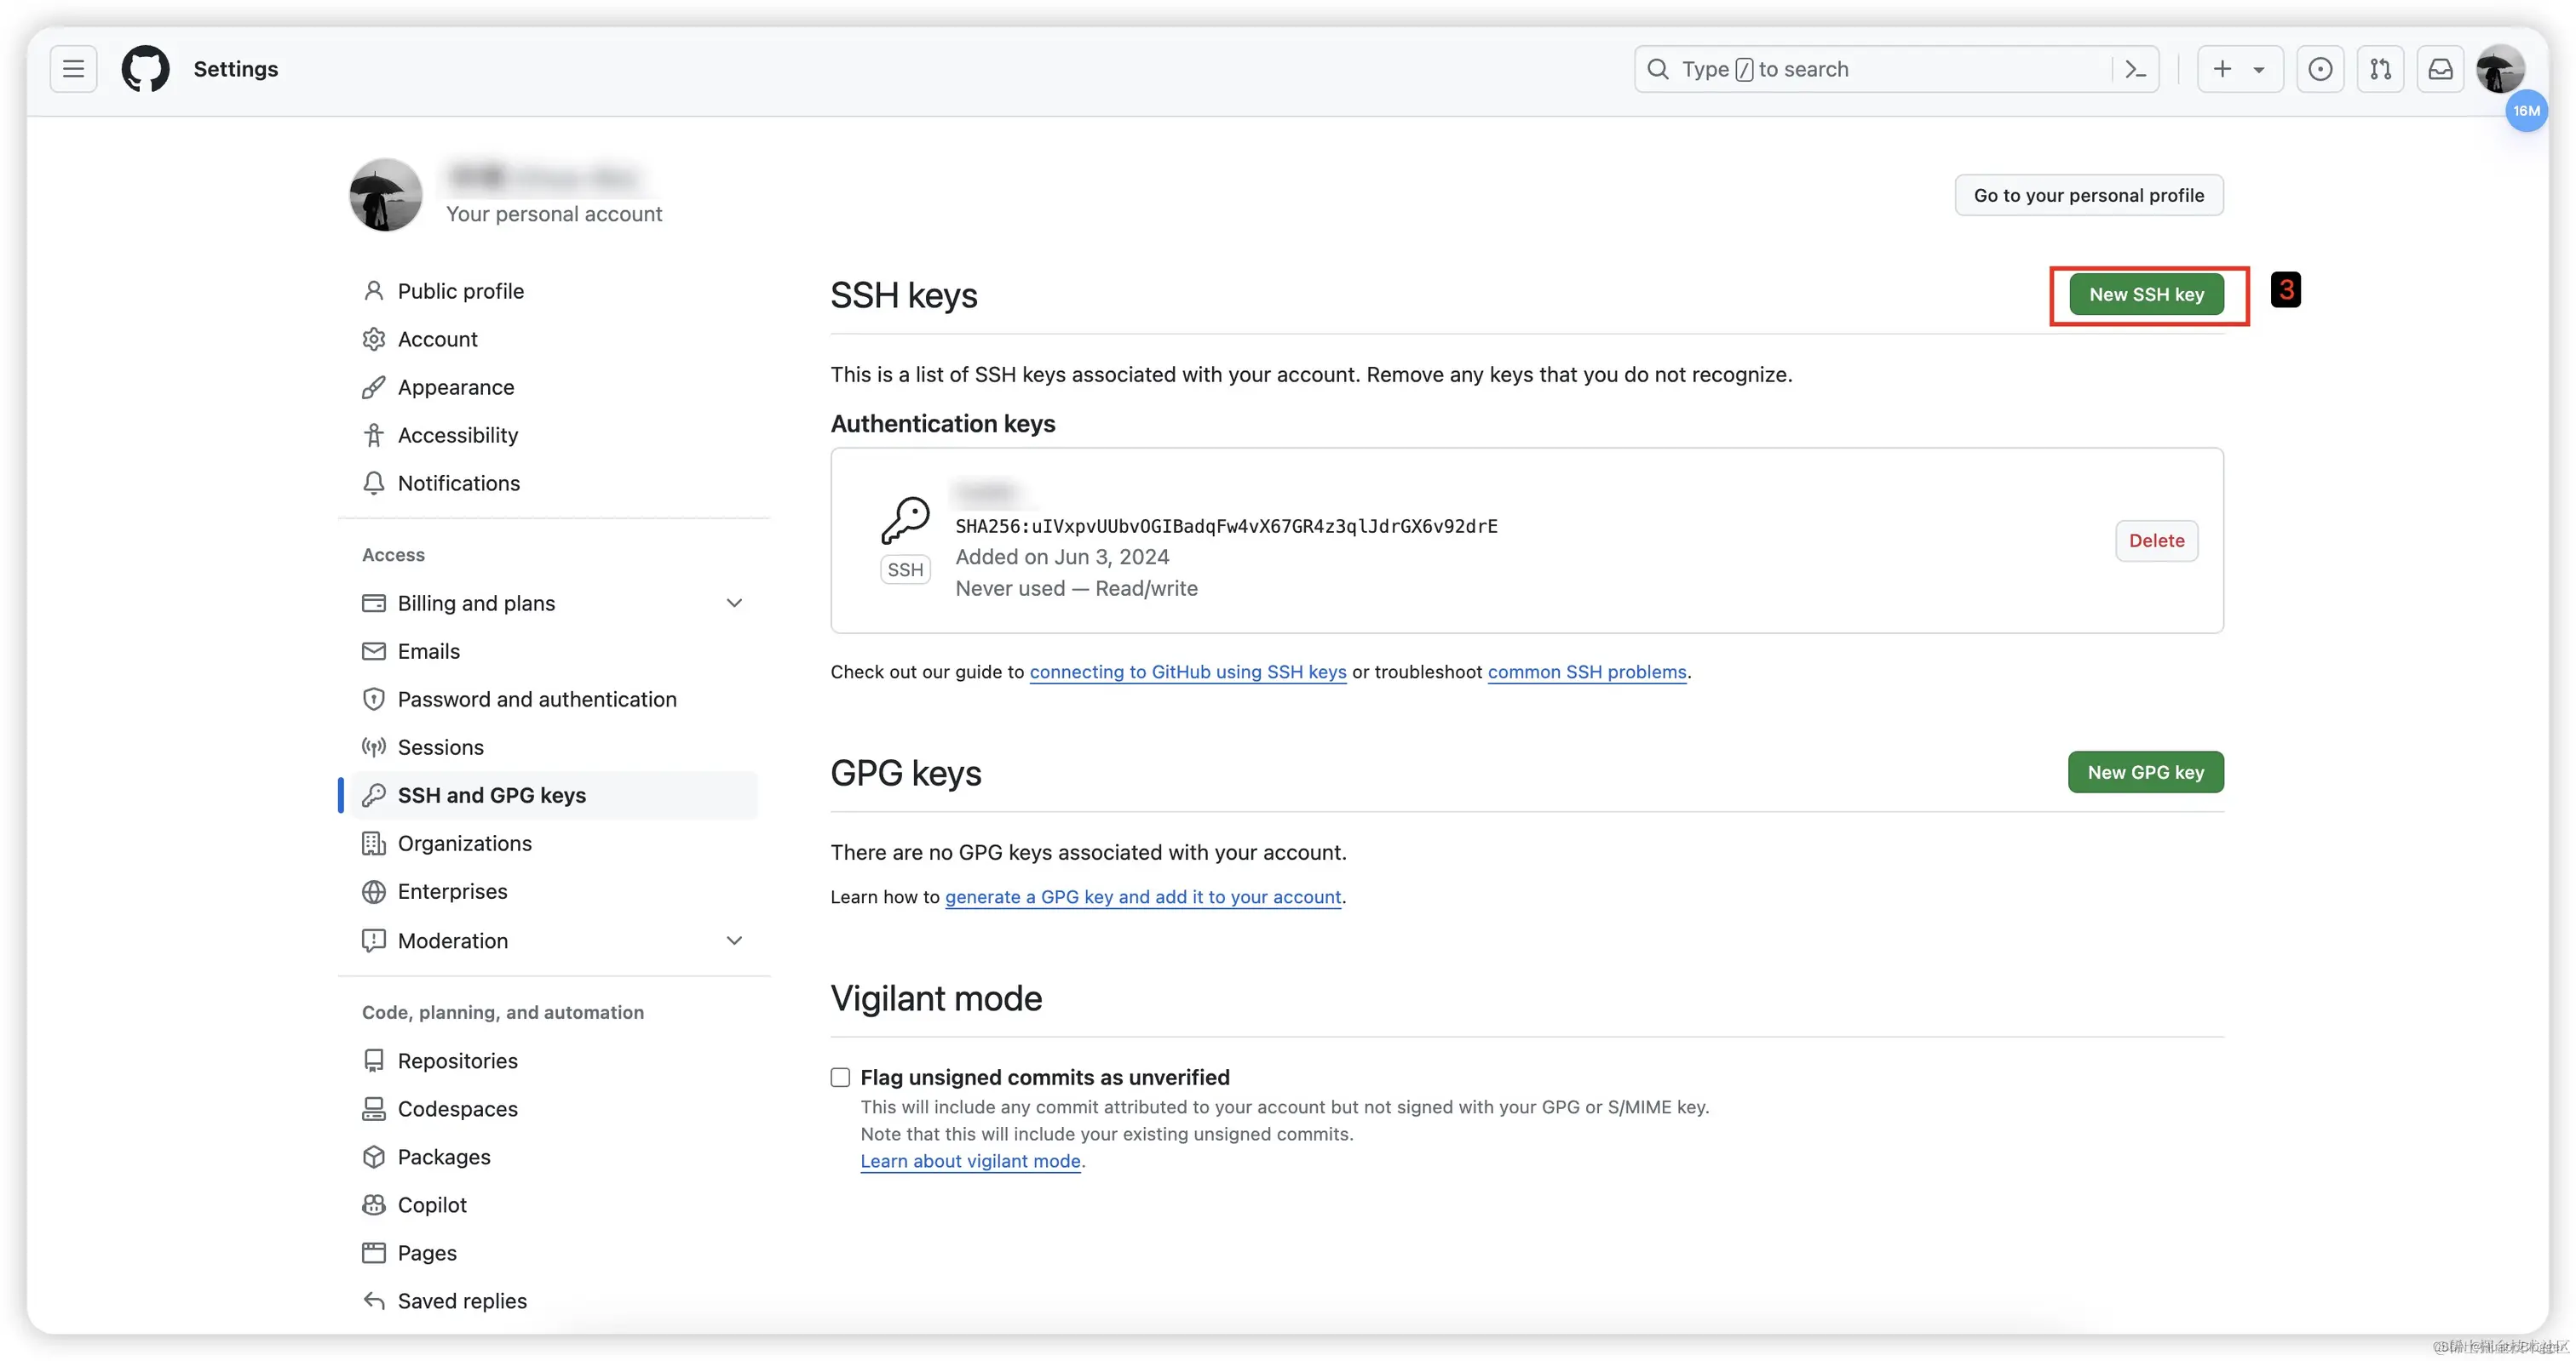Click the user avatar in header
Image resolution: width=2576 pixels, height=1361 pixels.
2499,69
